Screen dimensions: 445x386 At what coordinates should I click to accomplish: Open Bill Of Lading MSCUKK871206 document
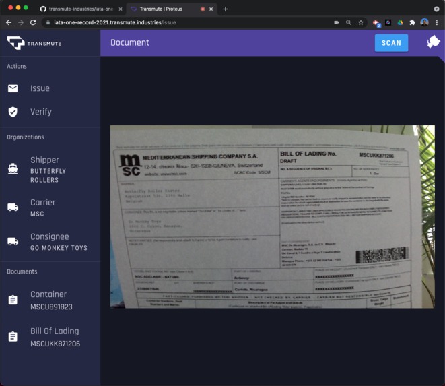click(50, 337)
